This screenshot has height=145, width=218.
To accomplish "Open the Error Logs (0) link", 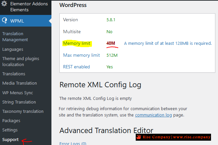I will (x=73, y=143).
